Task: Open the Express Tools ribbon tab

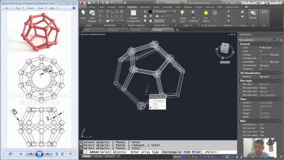Action: [x=232, y=7]
